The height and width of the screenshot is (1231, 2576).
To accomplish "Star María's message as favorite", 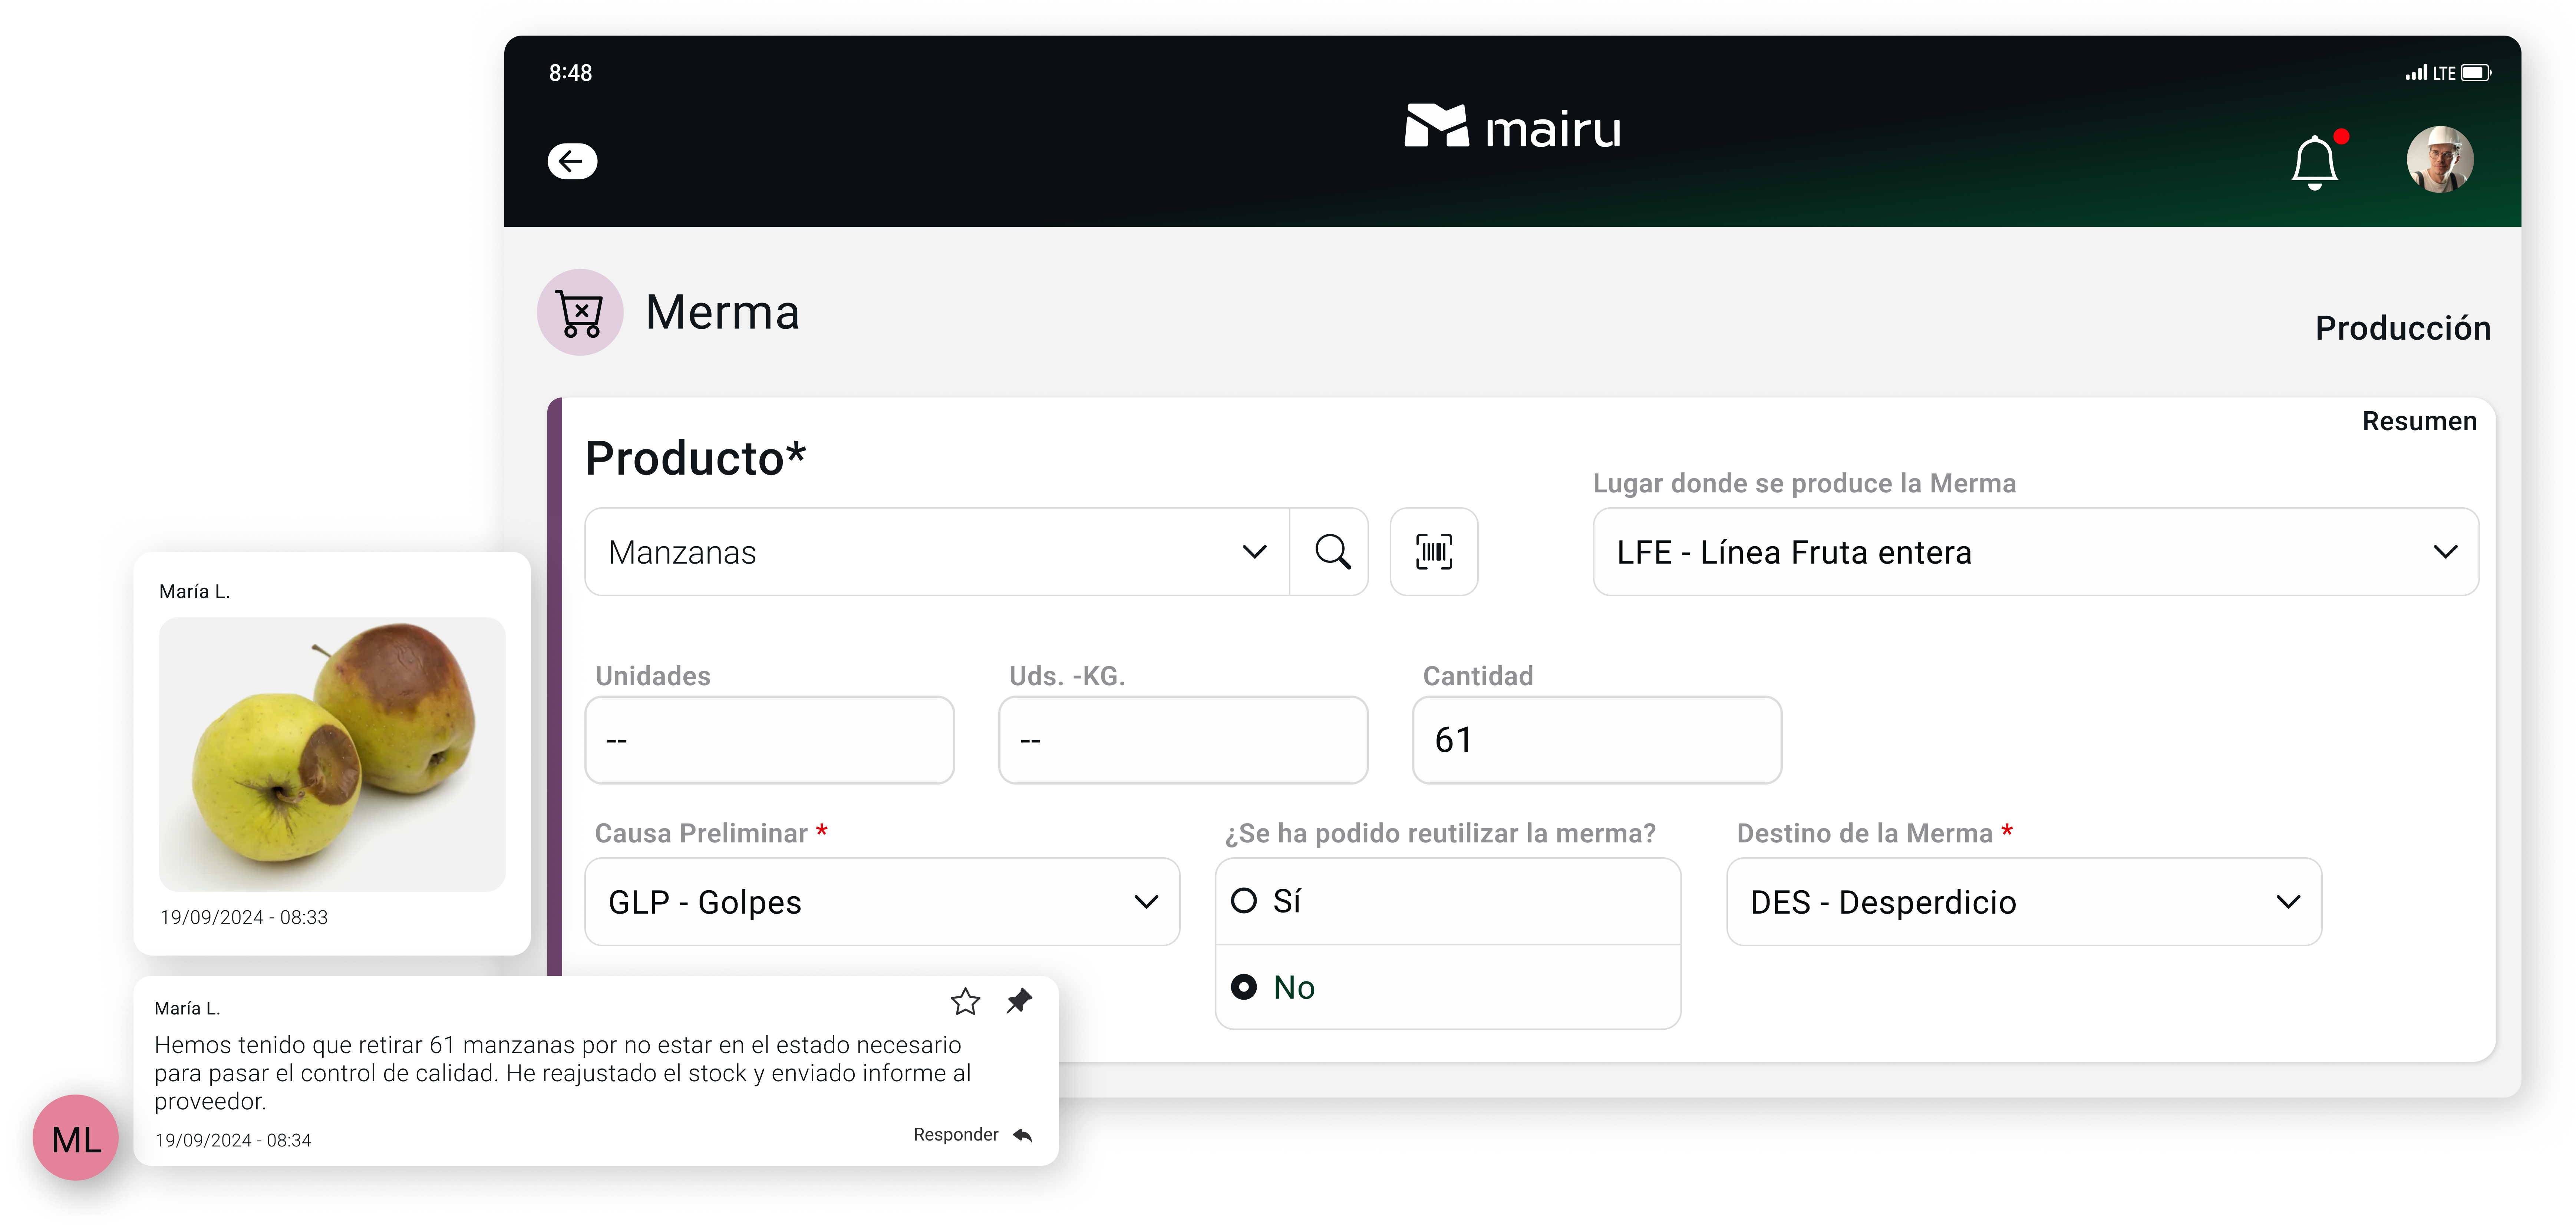I will click(965, 1001).
